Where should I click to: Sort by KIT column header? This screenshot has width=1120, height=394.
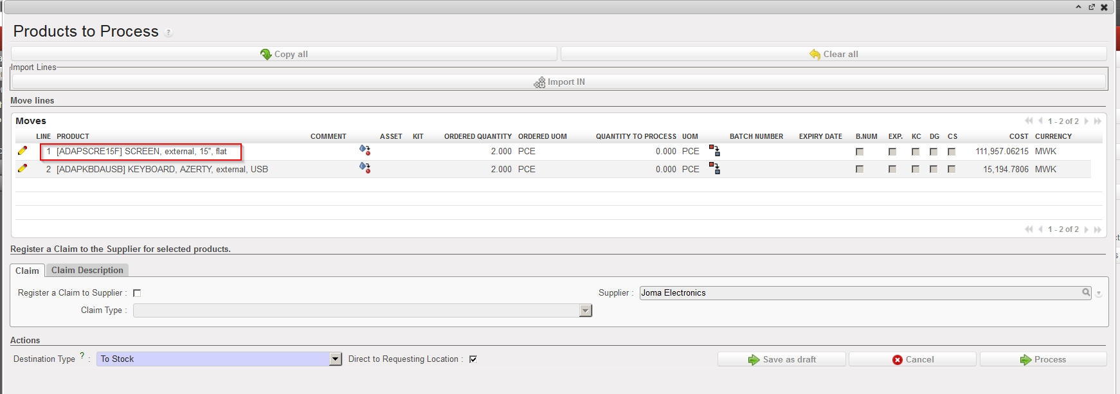(x=418, y=136)
